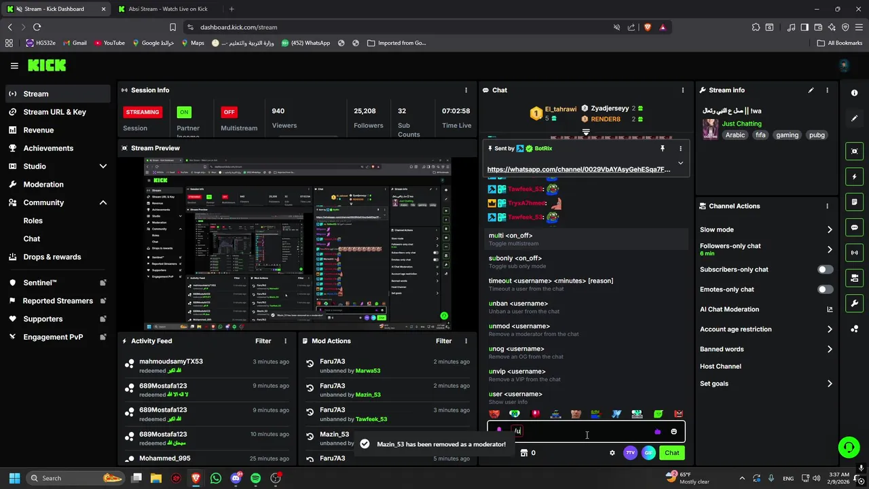Toggle the chat bubble panel icon in right rail
The width and height of the screenshot is (869, 489).
point(855,228)
